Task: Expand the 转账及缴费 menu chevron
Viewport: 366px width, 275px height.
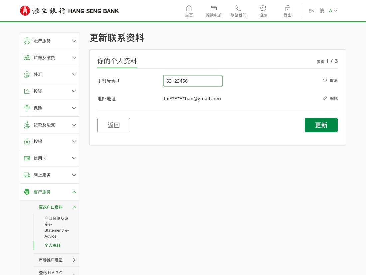Action: (x=74, y=58)
